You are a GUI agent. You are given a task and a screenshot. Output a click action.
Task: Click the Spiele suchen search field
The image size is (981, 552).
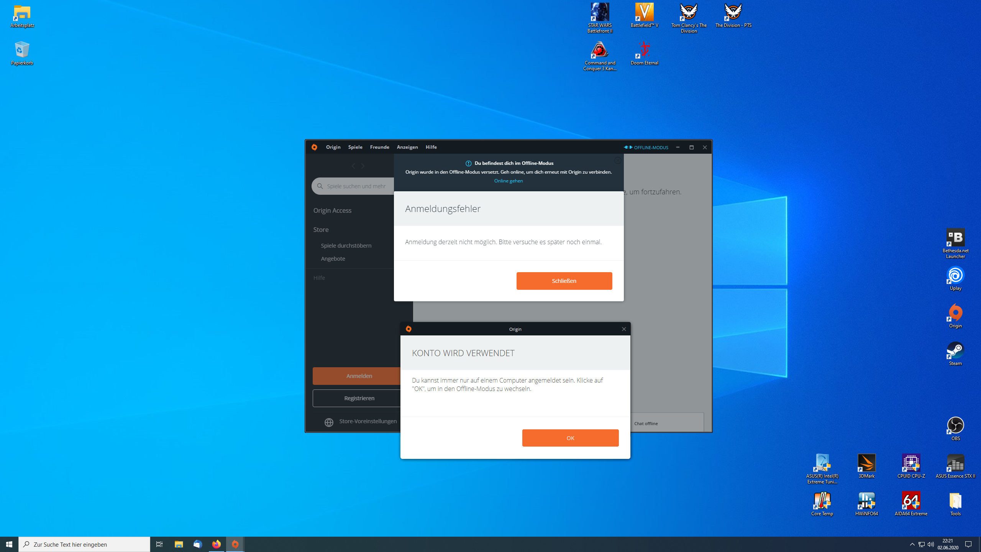tap(356, 186)
